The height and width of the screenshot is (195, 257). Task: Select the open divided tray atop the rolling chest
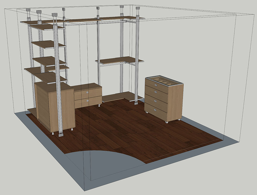click(x=164, y=81)
